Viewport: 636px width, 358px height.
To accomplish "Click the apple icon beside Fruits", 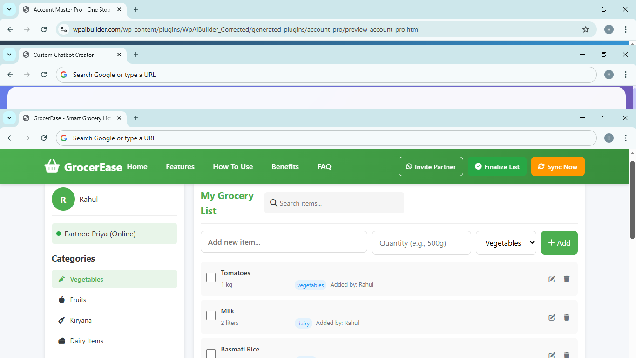I will [x=61, y=300].
